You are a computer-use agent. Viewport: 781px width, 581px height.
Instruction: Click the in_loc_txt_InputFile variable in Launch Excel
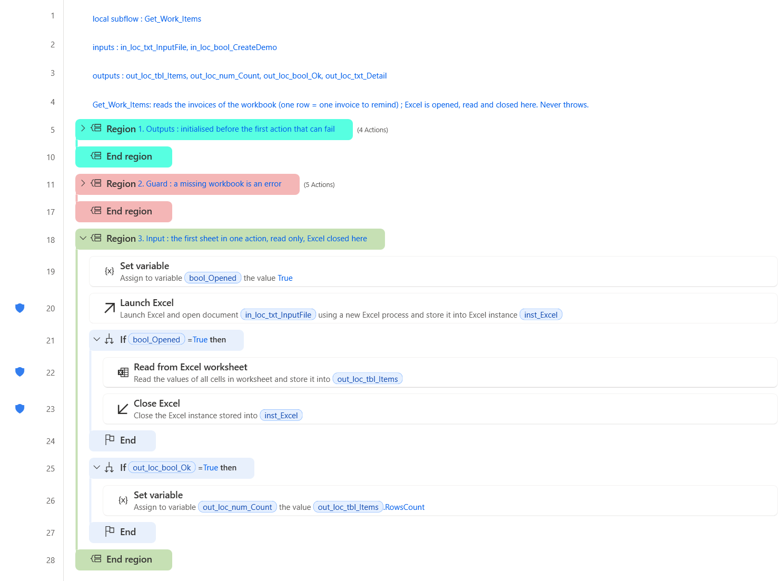pos(278,315)
